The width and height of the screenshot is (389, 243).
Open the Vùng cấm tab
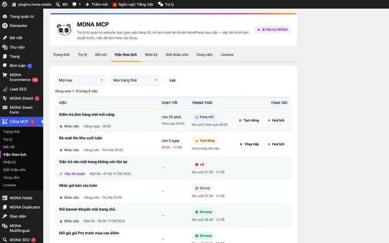coord(204,55)
